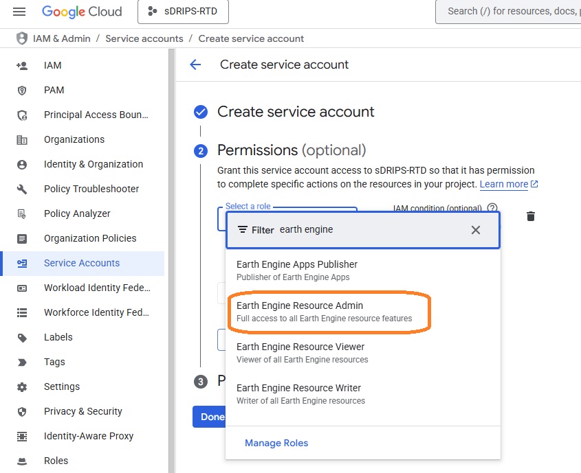The width and height of the screenshot is (581, 473).
Task: Click the sidebar vertical scrollbar
Action: tap(172, 261)
